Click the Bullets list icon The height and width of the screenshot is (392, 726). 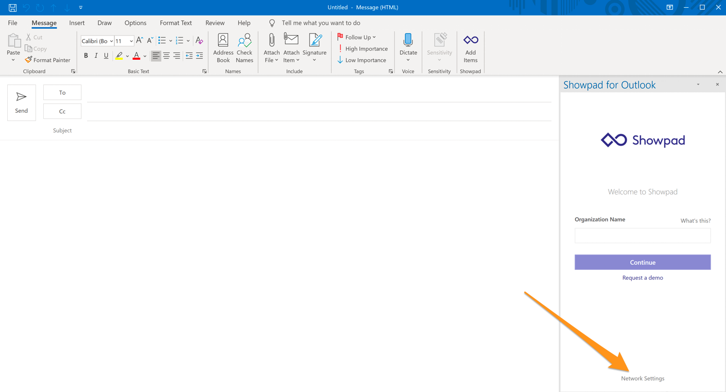pos(162,41)
